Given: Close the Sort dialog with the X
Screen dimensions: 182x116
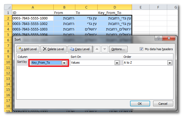Looking at the screenshot, I should pyautogui.click(x=169, y=39).
